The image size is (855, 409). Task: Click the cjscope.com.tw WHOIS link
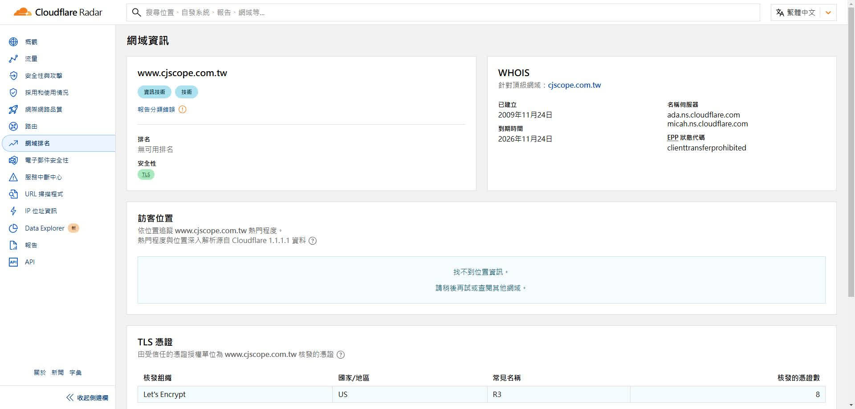[574, 85]
